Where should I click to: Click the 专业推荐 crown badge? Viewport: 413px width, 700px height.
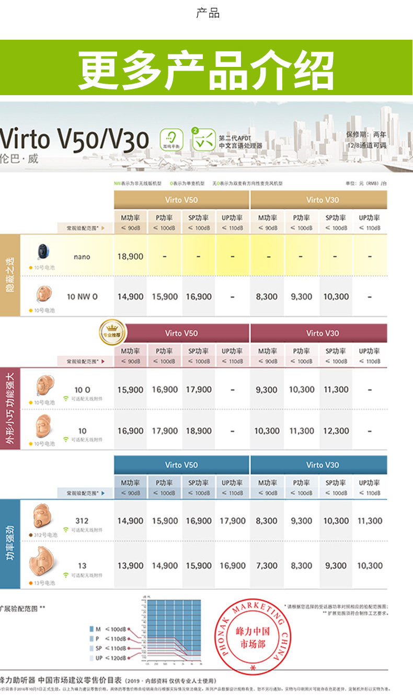click(x=112, y=333)
